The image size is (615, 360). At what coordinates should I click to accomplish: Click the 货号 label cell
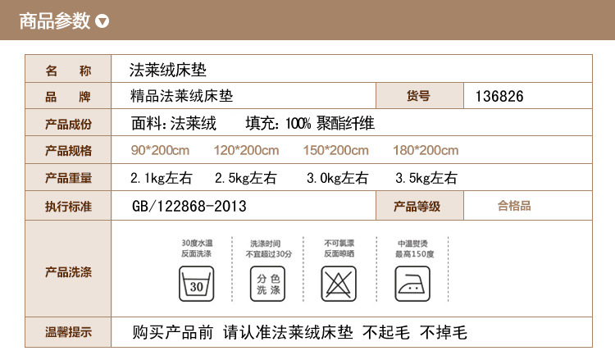tap(420, 96)
